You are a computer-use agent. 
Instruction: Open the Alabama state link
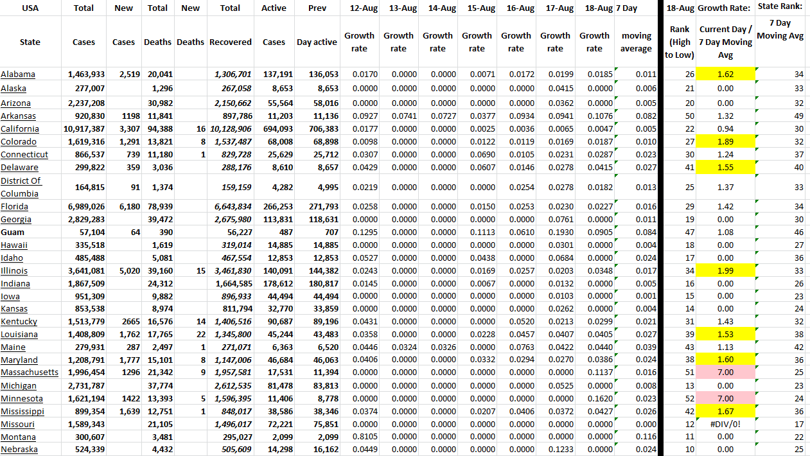coord(18,75)
